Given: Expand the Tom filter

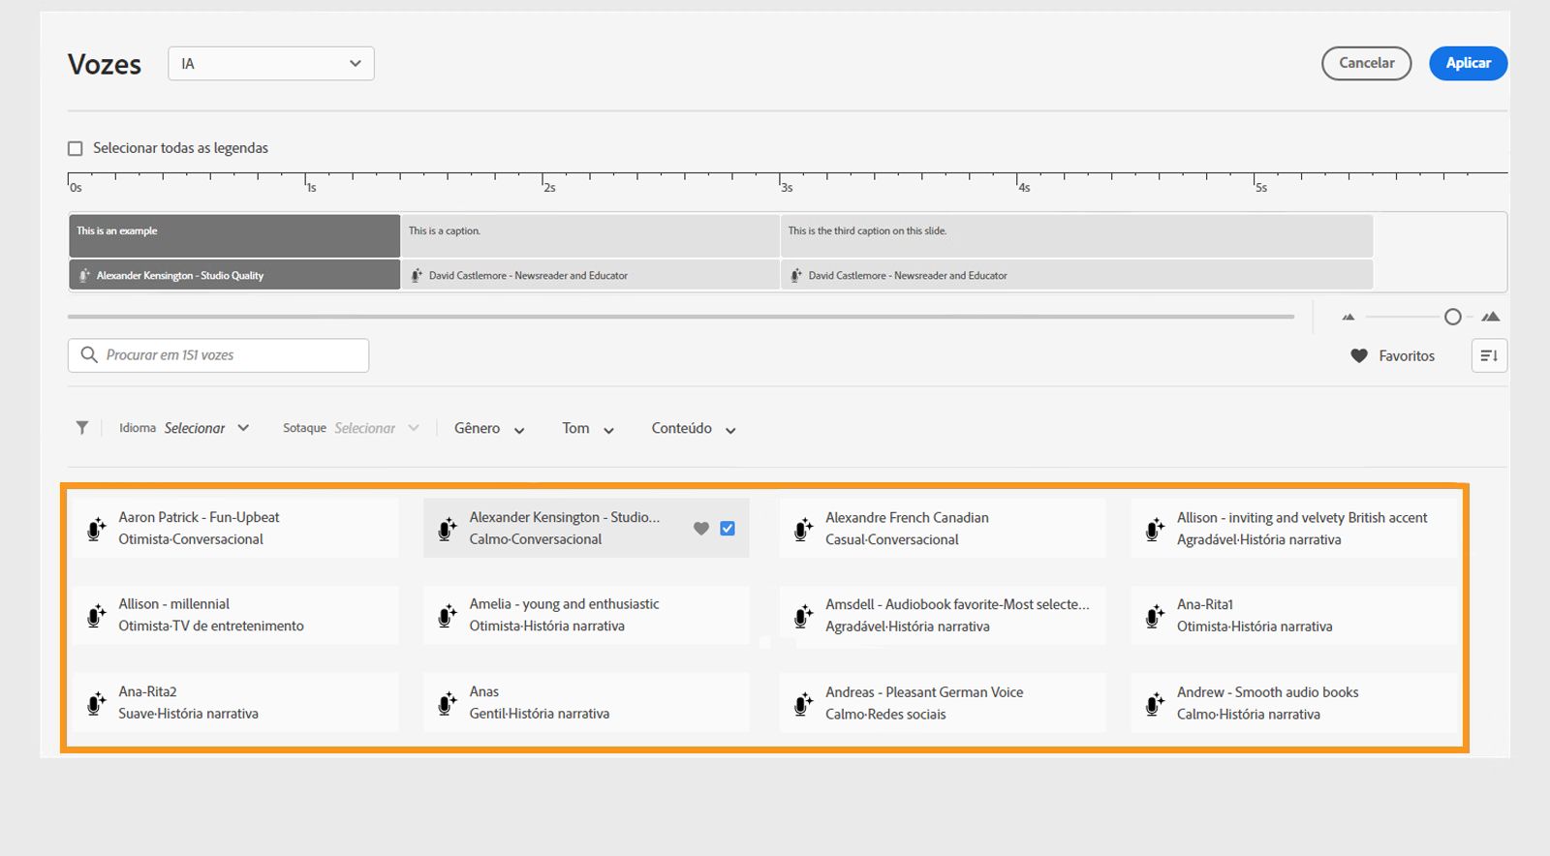Looking at the screenshot, I should [x=588, y=428].
